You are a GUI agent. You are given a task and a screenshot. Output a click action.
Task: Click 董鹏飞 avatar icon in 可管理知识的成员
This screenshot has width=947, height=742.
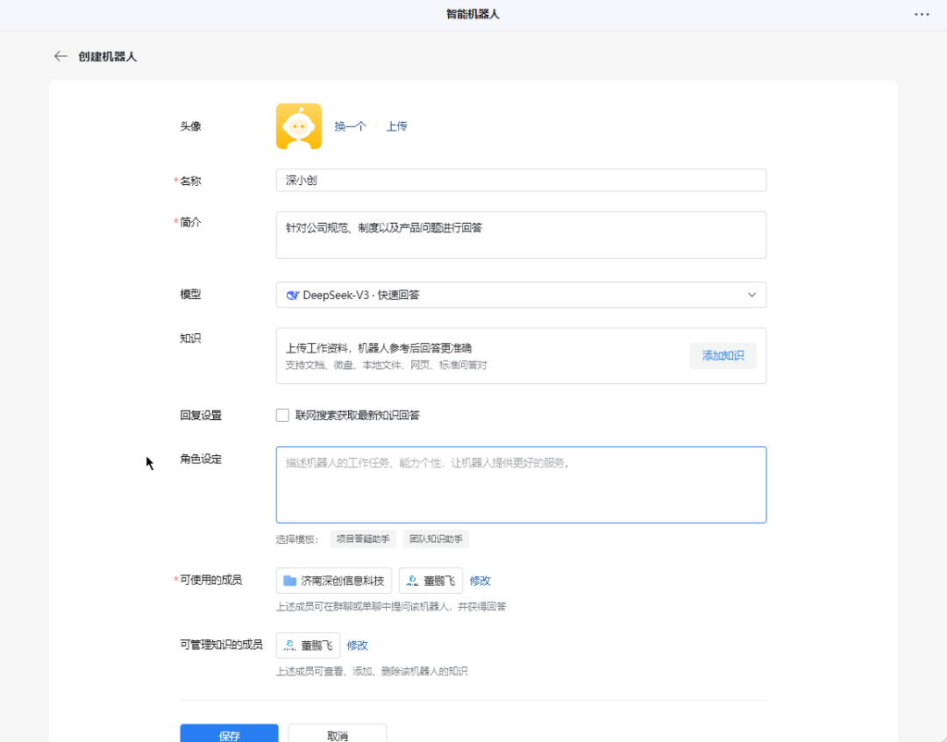pos(289,646)
